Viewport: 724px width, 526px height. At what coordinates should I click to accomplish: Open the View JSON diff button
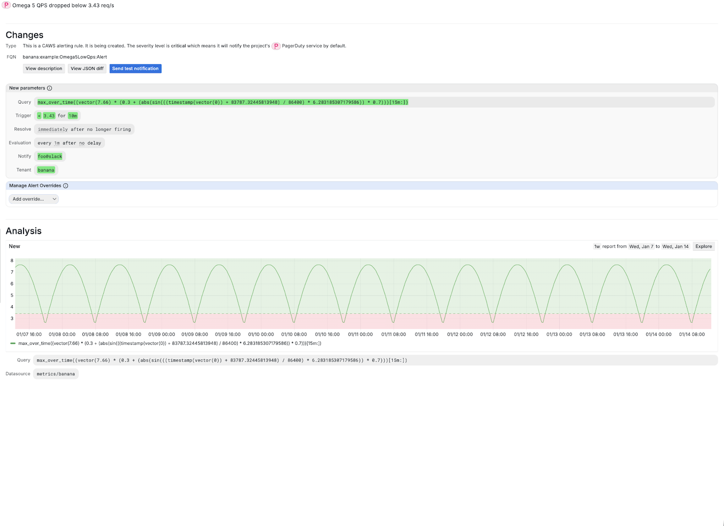coord(87,69)
